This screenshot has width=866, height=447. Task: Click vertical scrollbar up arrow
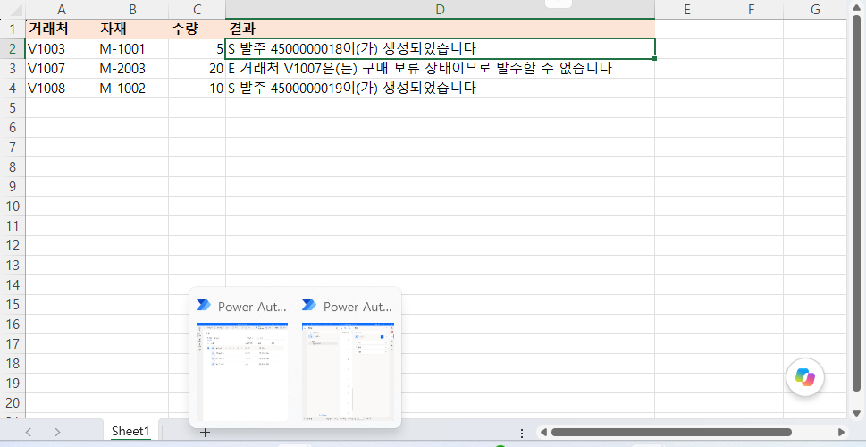coord(856,8)
